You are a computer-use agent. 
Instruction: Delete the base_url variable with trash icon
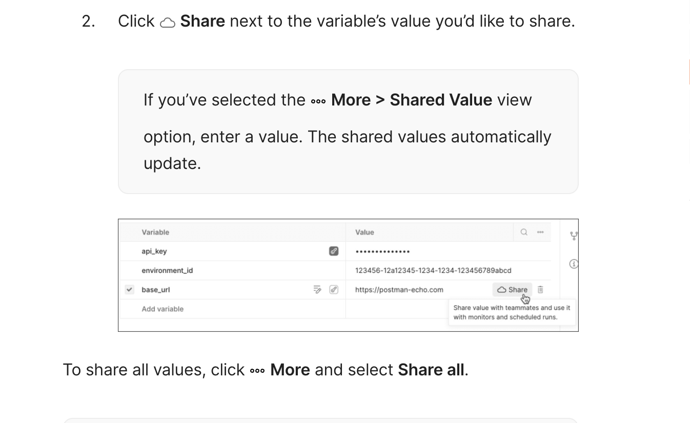click(540, 289)
